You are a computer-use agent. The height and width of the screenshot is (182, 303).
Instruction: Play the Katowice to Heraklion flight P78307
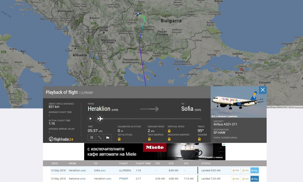click(x=255, y=179)
